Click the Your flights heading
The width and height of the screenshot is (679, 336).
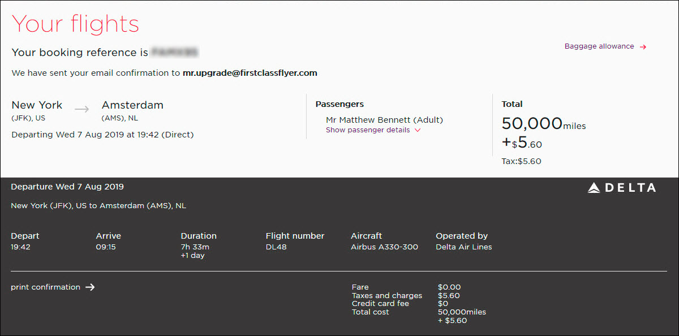click(75, 24)
